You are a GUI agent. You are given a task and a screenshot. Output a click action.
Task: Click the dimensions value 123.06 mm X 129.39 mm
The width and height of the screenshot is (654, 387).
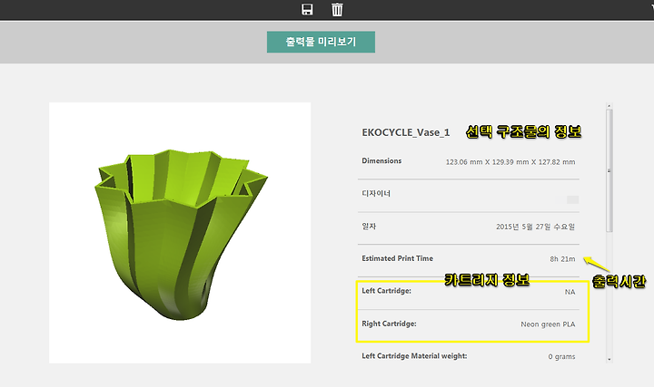[510, 162]
